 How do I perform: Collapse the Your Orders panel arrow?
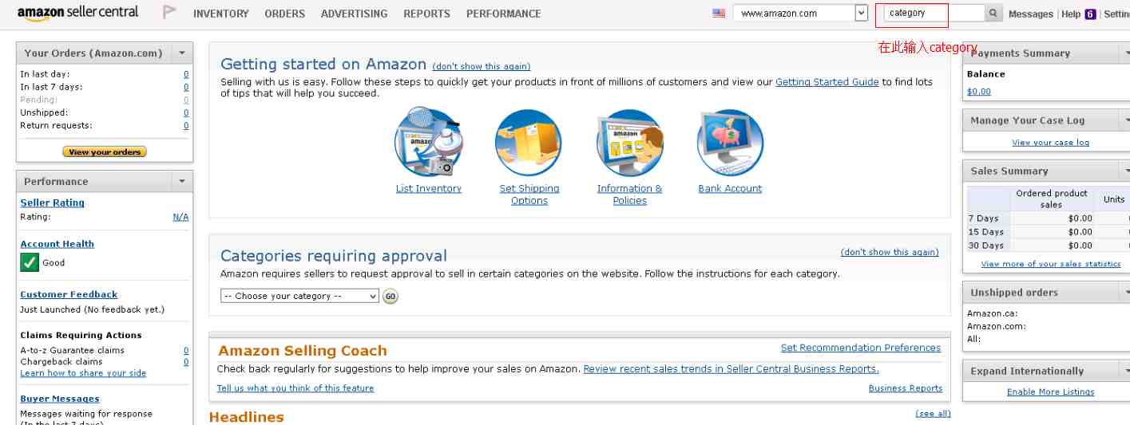click(182, 53)
